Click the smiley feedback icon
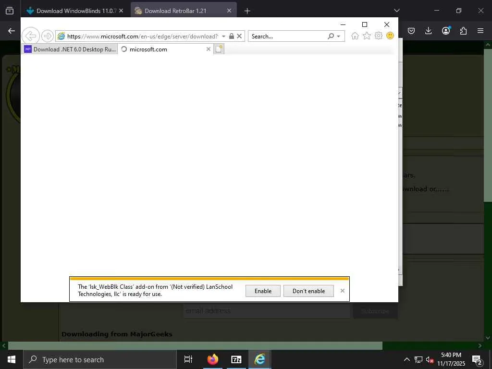The height and width of the screenshot is (369, 492). click(x=390, y=36)
